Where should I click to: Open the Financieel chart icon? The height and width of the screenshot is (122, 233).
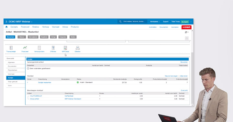click(x=25, y=47)
